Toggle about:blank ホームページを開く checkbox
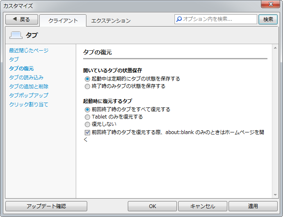The image size is (283, 217). [x=87, y=132]
